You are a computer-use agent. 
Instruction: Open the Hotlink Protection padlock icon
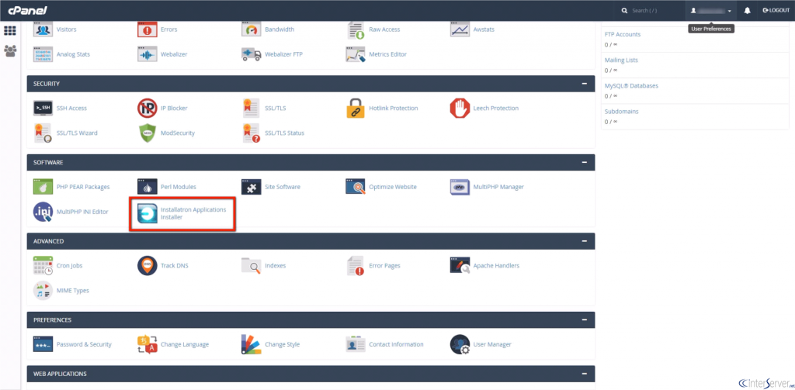[x=356, y=108]
